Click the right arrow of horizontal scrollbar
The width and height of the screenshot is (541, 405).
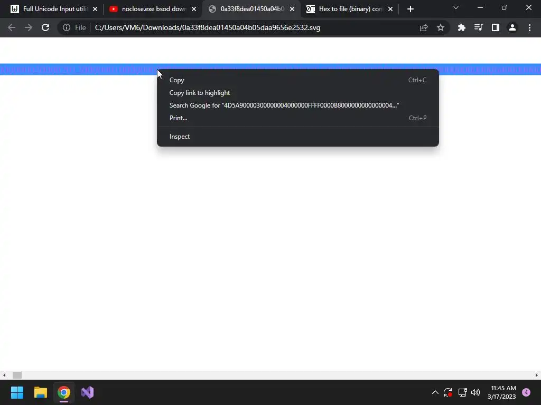click(x=537, y=375)
